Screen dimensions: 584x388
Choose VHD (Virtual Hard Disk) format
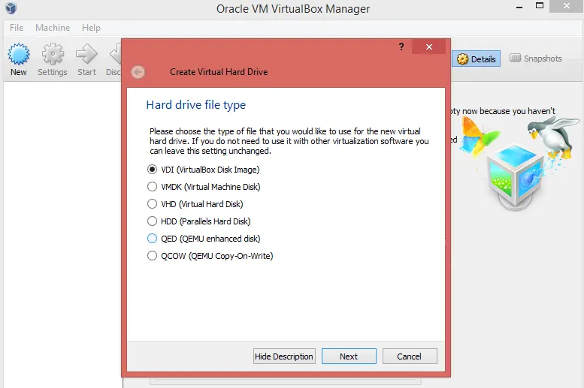click(x=195, y=204)
